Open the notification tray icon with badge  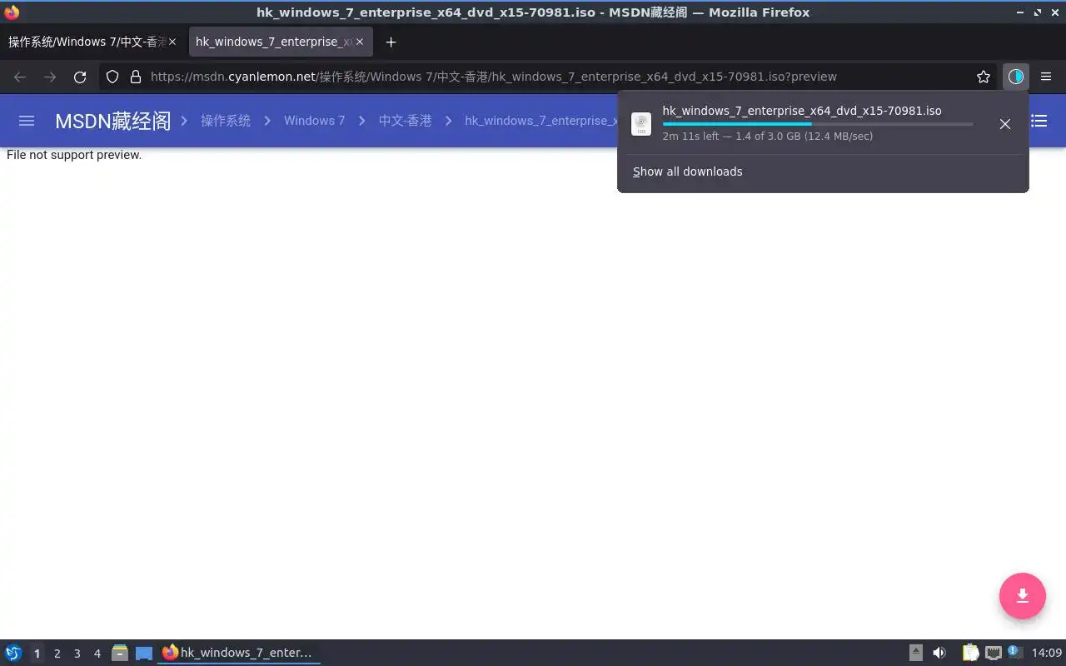point(1014,653)
